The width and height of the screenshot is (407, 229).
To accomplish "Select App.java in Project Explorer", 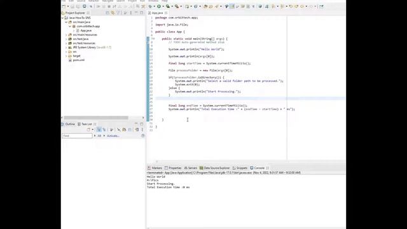I will coord(86,31).
